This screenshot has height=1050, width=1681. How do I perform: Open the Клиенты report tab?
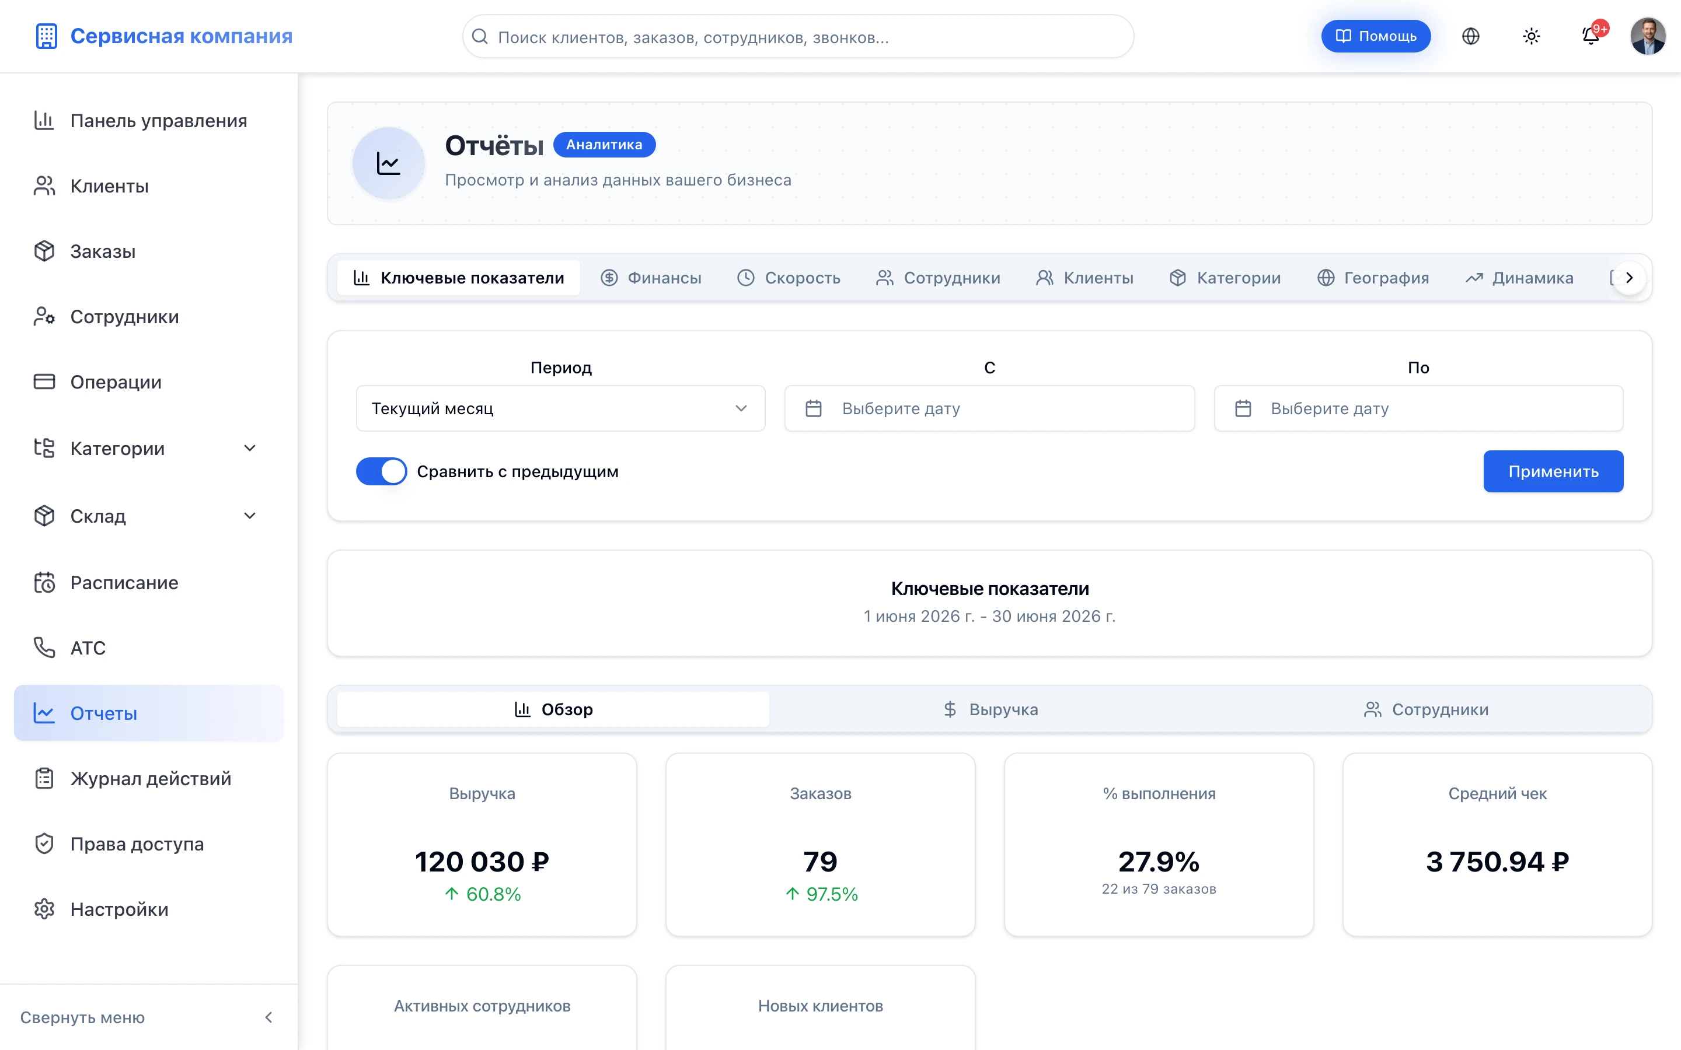1085,278
